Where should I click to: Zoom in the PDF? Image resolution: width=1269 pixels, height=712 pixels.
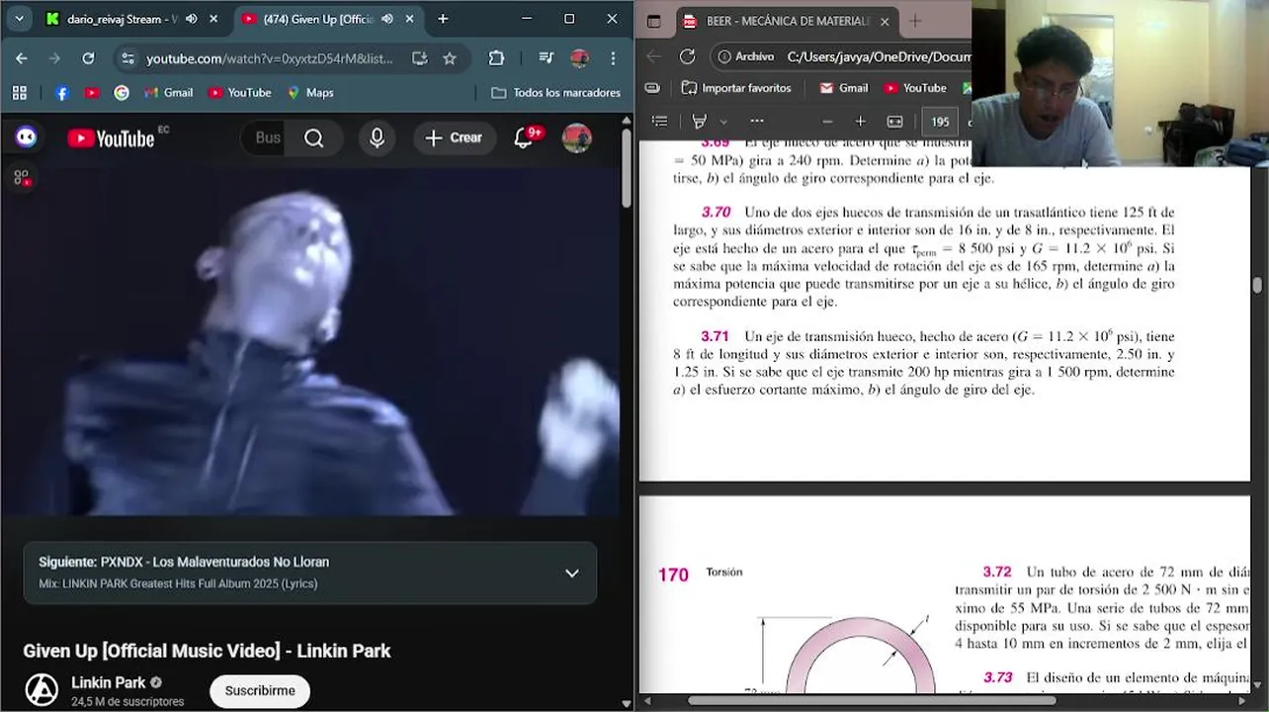860,122
